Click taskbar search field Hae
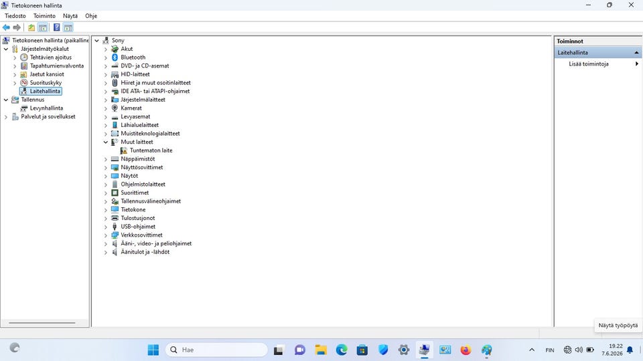This screenshot has width=643, height=361. [x=216, y=350]
